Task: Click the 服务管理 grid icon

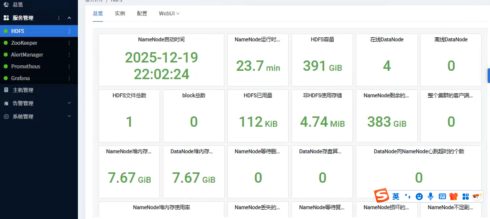Action: pos(6,18)
